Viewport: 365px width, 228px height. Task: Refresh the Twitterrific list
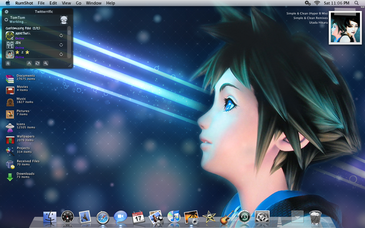(x=37, y=63)
